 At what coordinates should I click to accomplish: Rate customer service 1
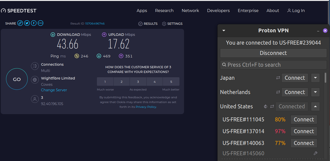coord(105,82)
